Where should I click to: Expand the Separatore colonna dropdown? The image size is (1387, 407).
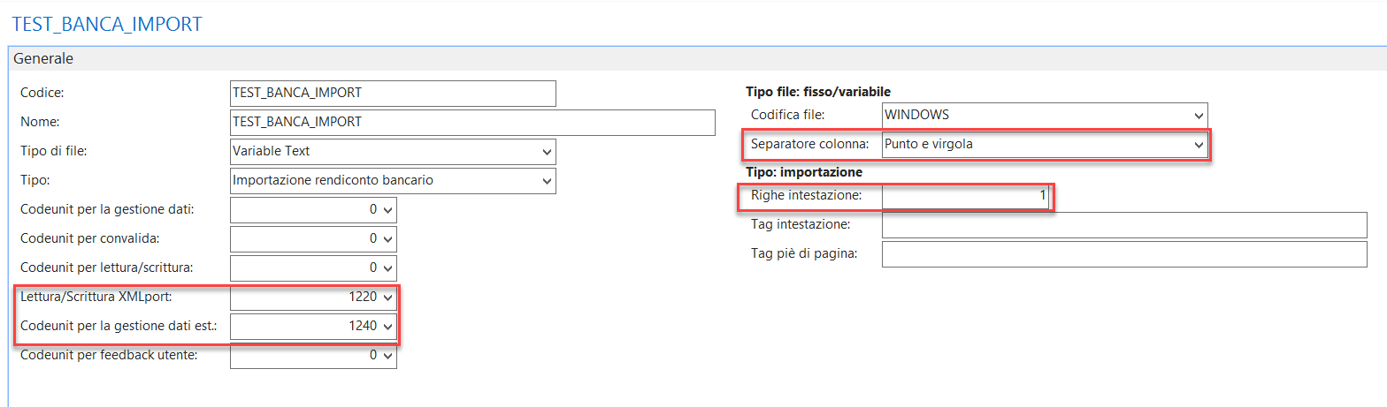[x=1199, y=144]
